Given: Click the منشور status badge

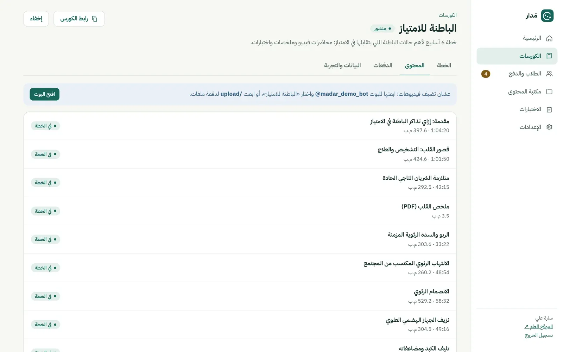Looking at the screenshot, I should [x=382, y=29].
